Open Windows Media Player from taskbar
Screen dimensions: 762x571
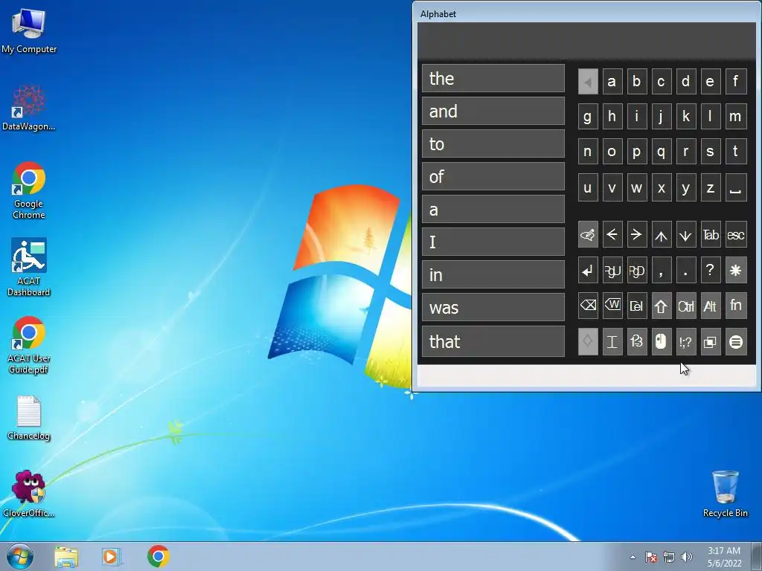[x=112, y=556]
